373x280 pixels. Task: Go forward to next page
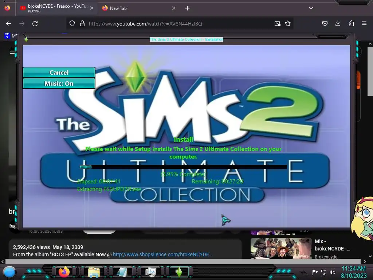[22, 24]
